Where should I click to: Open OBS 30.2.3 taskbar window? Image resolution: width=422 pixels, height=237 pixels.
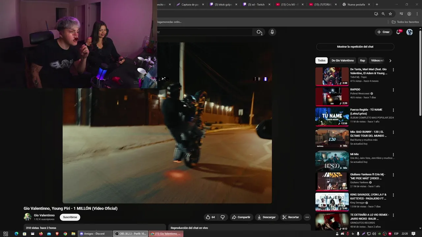[x=131, y=234]
